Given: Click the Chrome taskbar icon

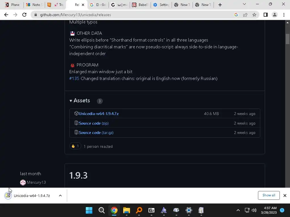Looking at the screenshot, I should pyautogui.click(x=114, y=210).
